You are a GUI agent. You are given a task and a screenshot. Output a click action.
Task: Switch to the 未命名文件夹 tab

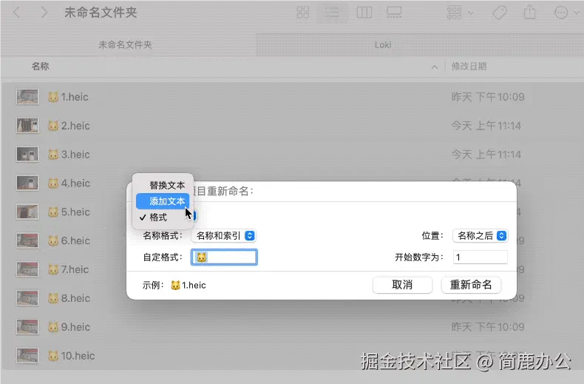tap(125, 44)
